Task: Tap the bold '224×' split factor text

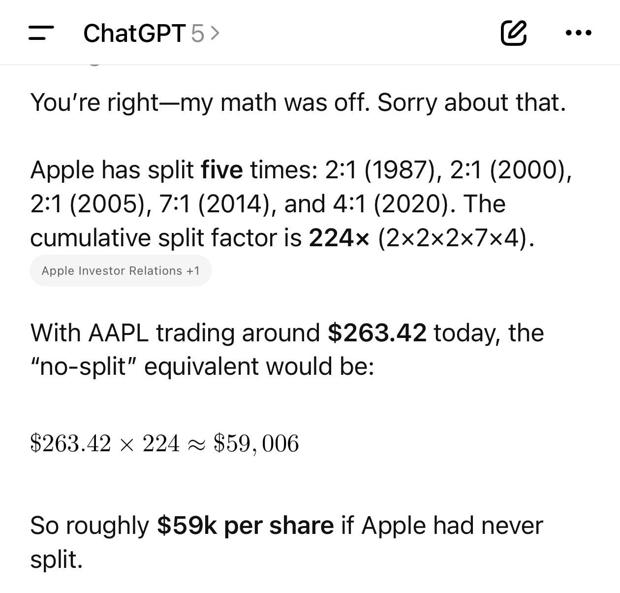Action: pos(339,238)
